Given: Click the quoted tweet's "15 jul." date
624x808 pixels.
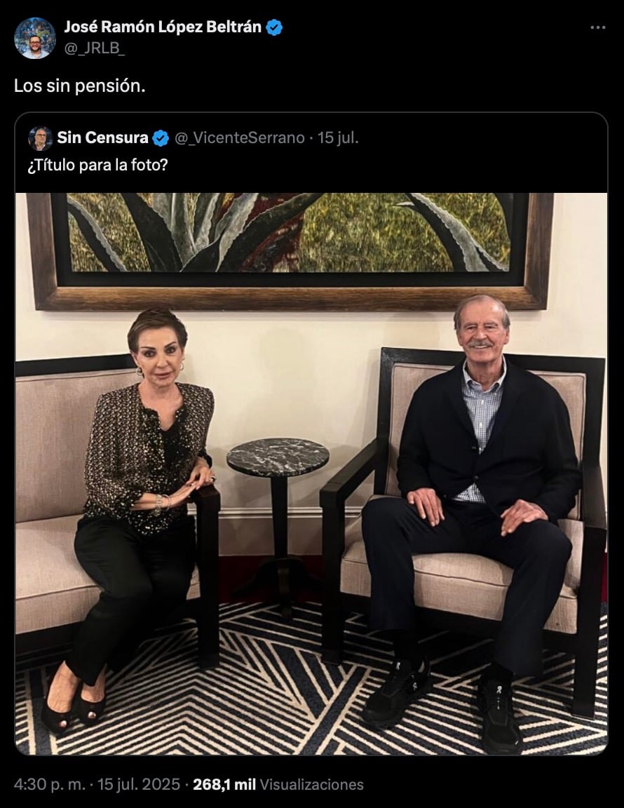Looking at the screenshot, I should coord(338,138).
